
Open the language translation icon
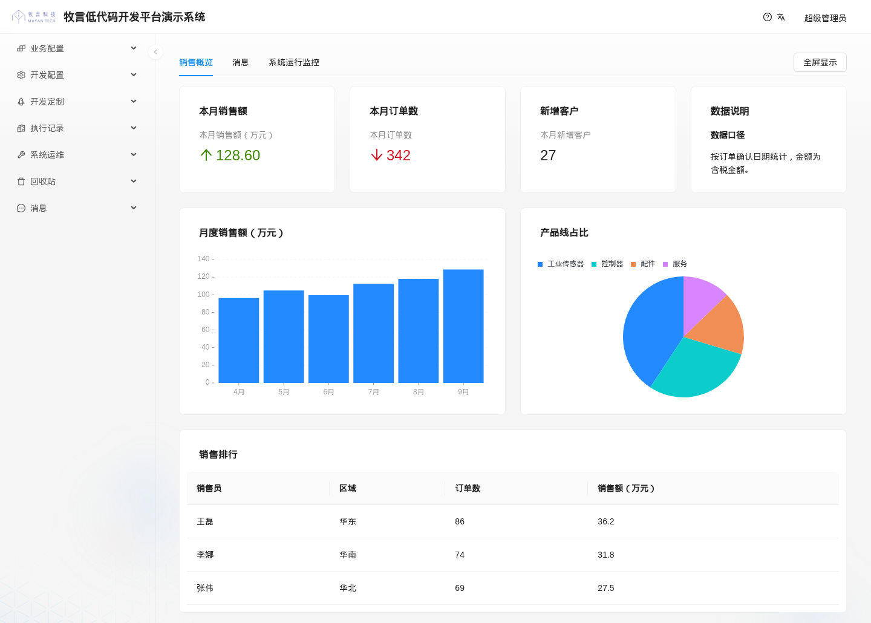coord(781,17)
